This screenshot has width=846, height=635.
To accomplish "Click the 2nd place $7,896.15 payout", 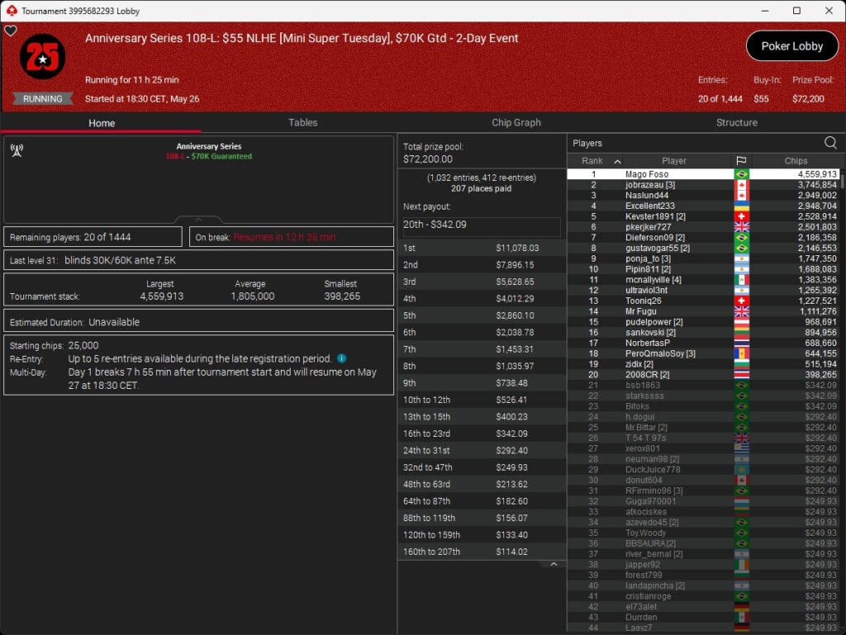I will click(482, 265).
